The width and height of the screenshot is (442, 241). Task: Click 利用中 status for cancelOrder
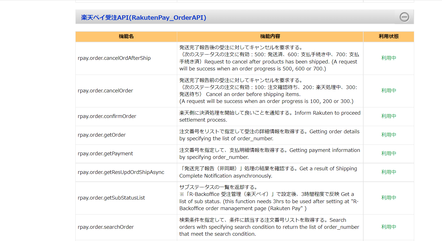389,91
